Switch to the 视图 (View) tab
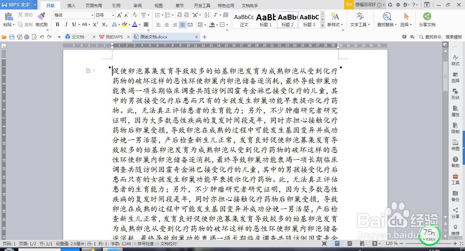The height and width of the screenshot is (251, 465). click(x=159, y=5)
